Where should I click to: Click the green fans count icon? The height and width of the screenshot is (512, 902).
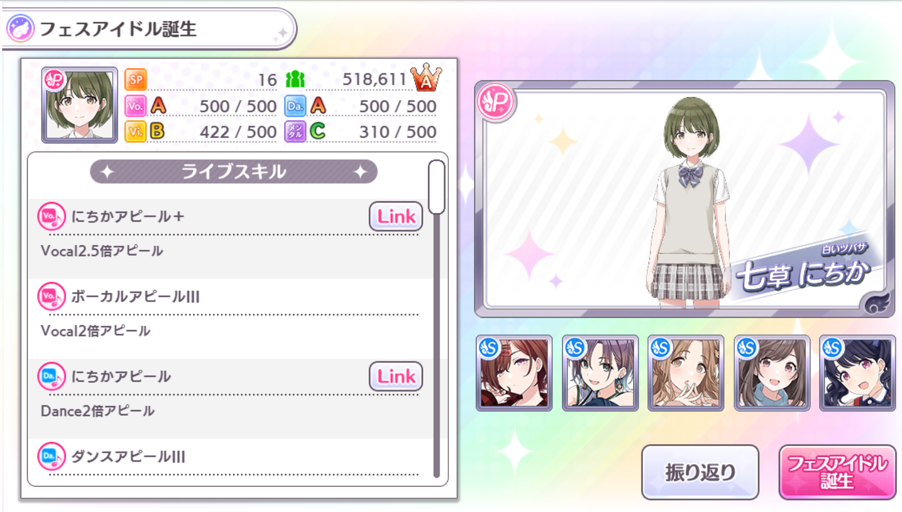(x=295, y=79)
